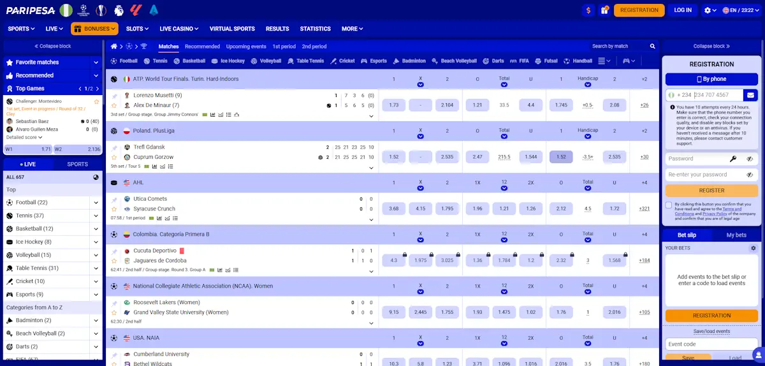Image resolution: width=765 pixels, height=366 pixels.
Task: Open the Serie A shortcut icon
Action: pos(153,10)
